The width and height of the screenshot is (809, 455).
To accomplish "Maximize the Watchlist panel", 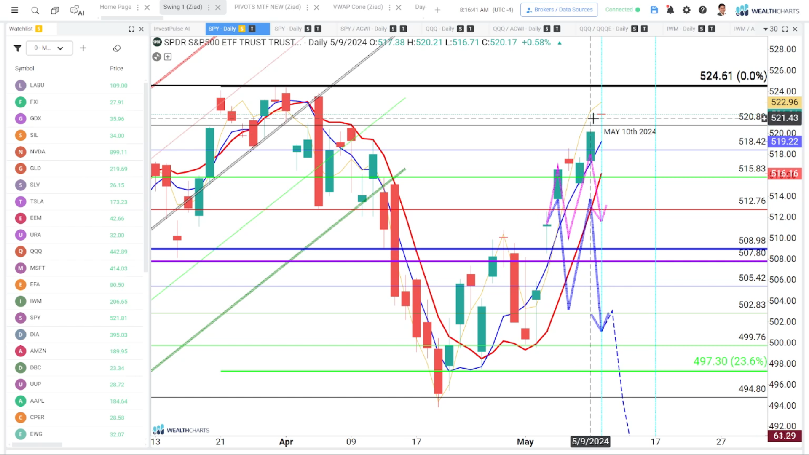I will tap(131, 29).
